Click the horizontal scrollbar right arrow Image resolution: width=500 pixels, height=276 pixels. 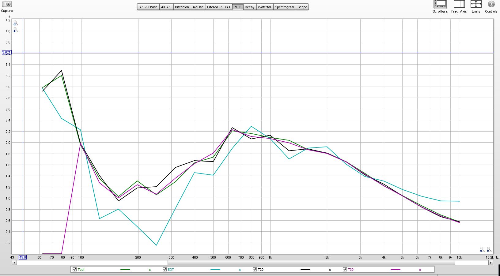coord(491,263)
